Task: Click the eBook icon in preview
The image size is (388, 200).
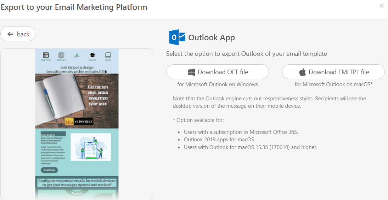Action: pos(108,56)
